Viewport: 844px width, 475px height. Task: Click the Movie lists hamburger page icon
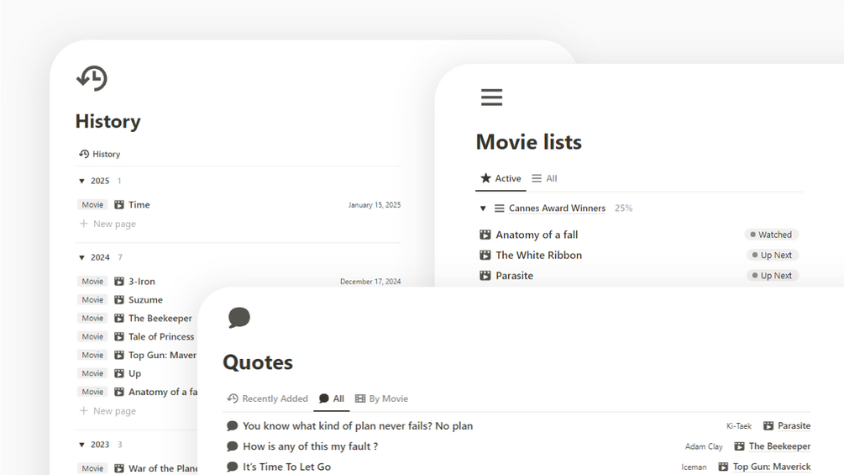click(491, 98)
